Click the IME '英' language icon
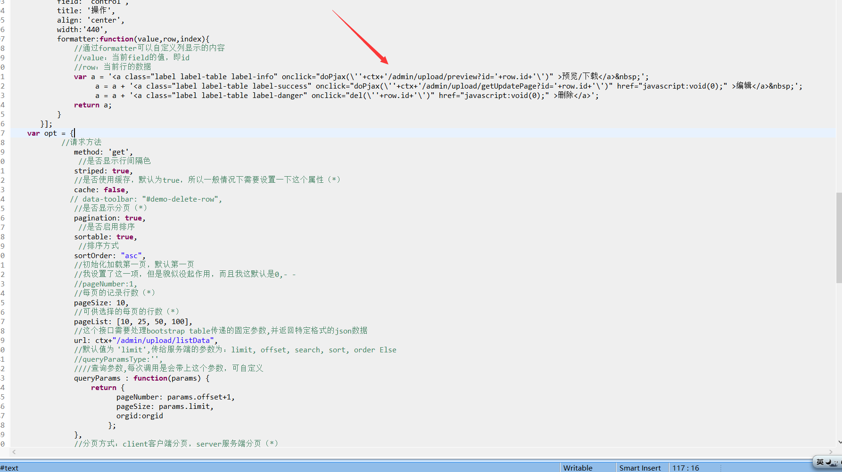Viewport: 842px width, 472px height. click(820, 462)
